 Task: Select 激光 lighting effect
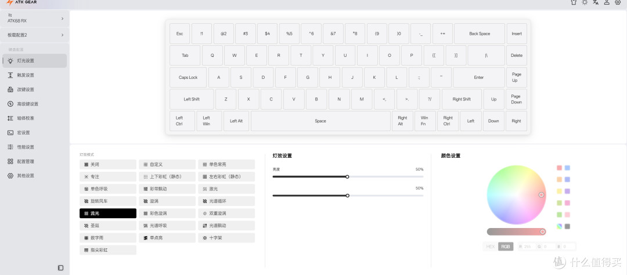(226, 189)
